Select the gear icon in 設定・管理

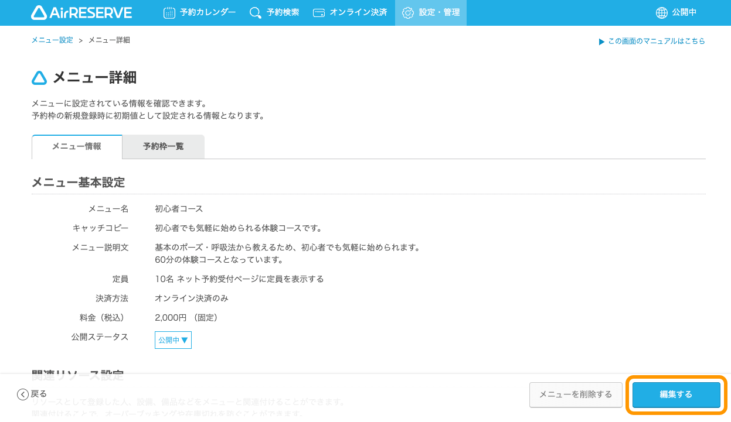coord(408,12)
